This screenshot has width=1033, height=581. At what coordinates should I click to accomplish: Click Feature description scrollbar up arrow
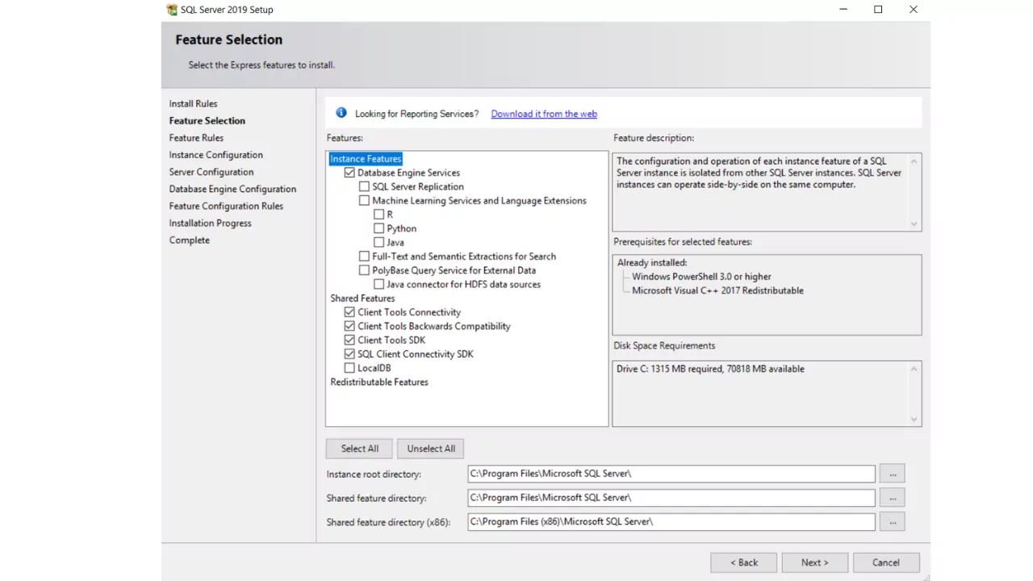tap(914, 161)
